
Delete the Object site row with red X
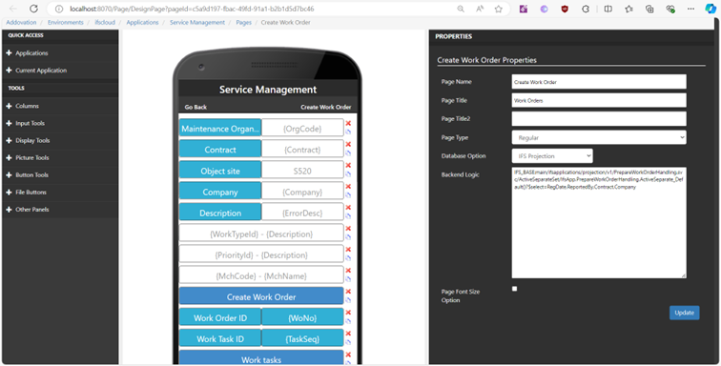coord(348,165)
